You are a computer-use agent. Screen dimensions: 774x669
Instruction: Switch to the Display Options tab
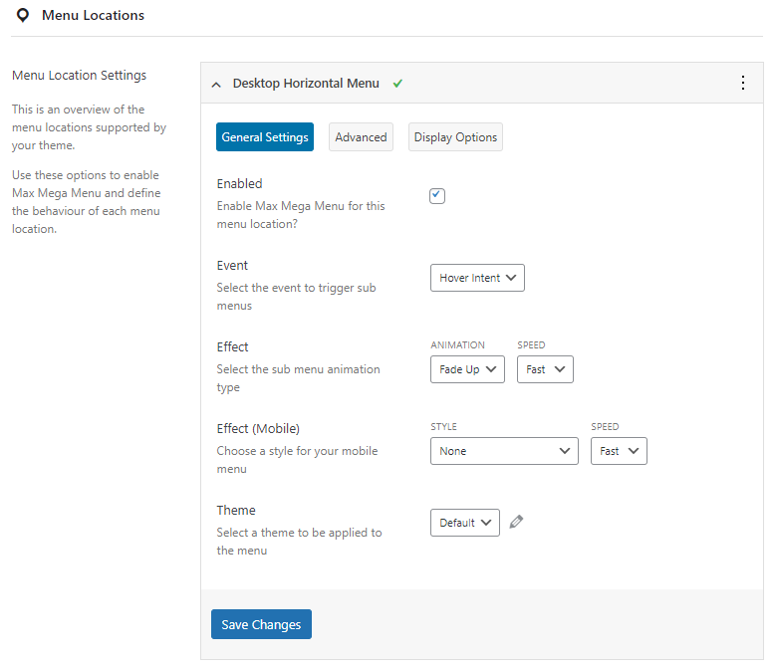(455, 137)
